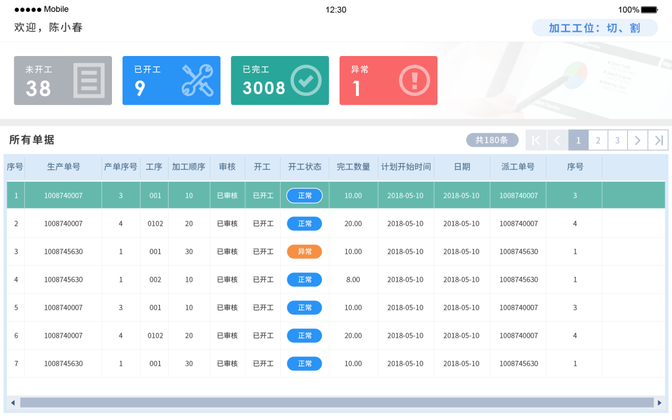The width and height of the screenshot is (672, 420).
Task: Open the 加工工位 selector showing 切、割
Action: tap(595, 27)
